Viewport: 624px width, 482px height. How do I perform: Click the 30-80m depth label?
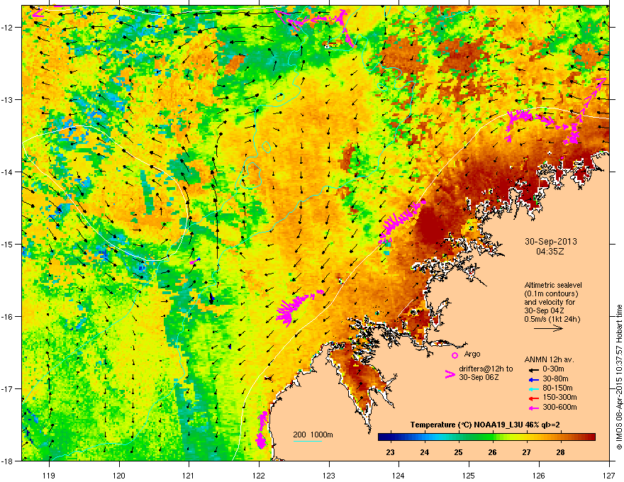[x=555, y=379]
